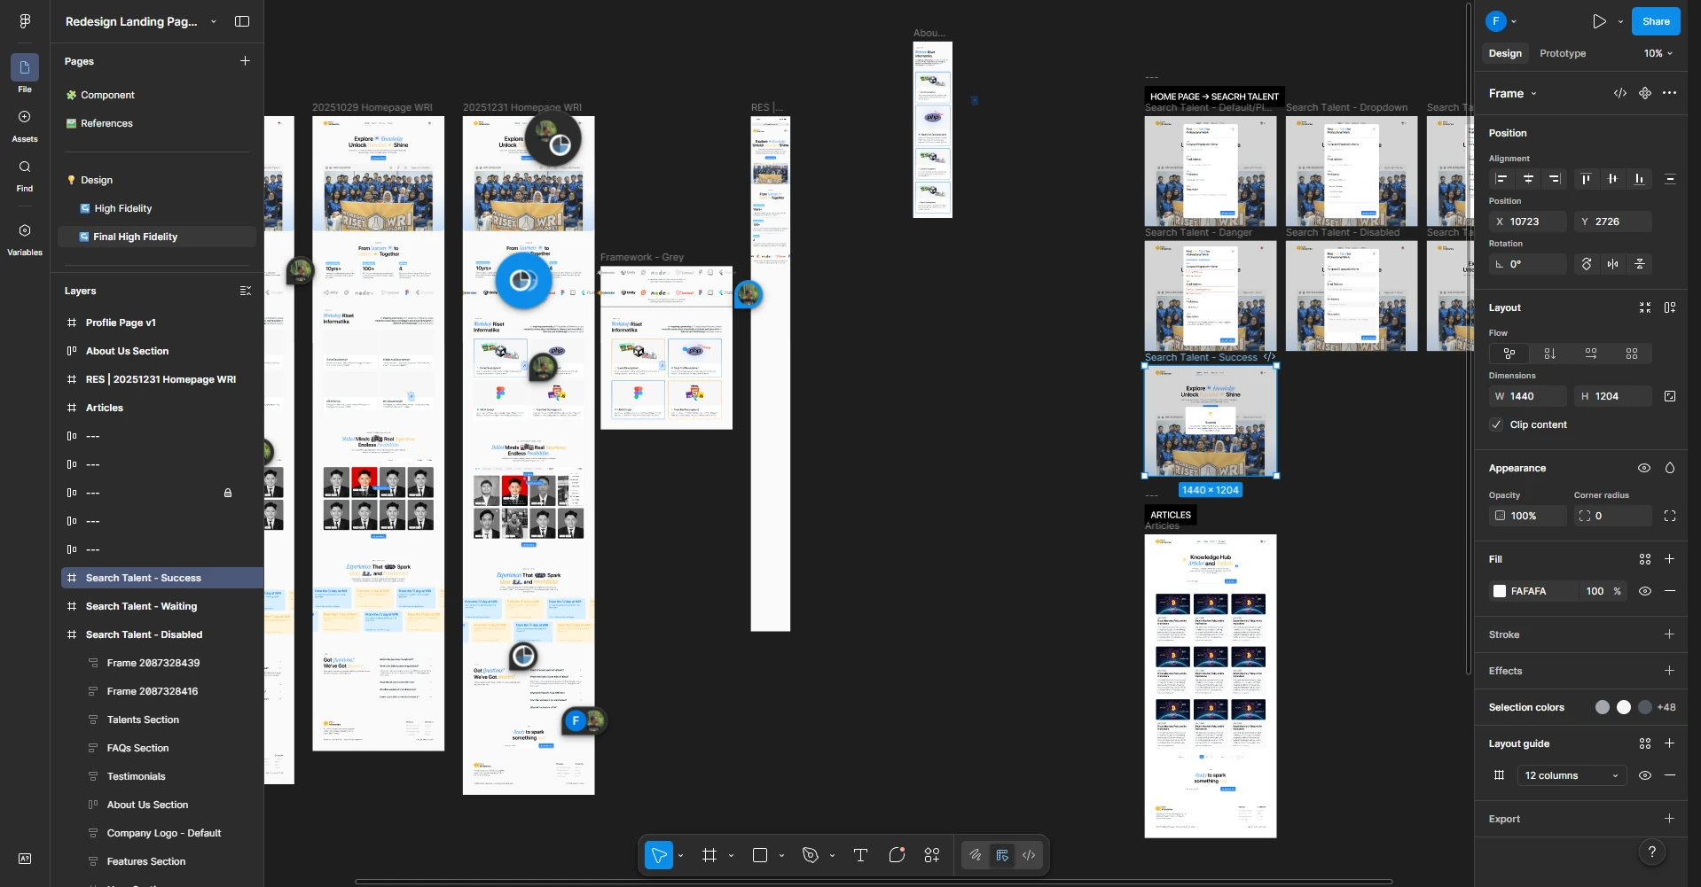
Task: Open the Assets panel in the left sidebar
Action: click(x=24, y=124)
